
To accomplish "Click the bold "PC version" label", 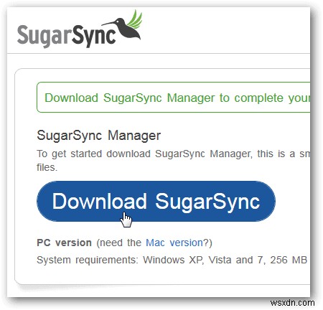I will 64,243.
